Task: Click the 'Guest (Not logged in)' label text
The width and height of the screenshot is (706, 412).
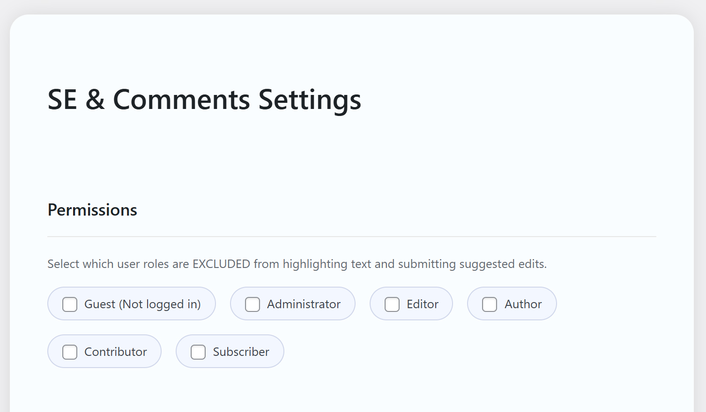Action: tap(142, 304)
